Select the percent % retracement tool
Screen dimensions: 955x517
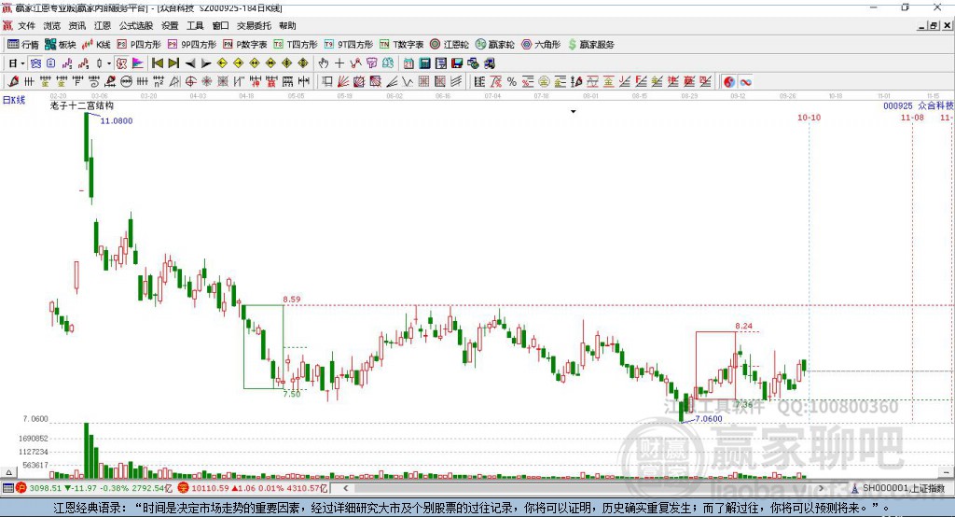[x=512, y=82]
